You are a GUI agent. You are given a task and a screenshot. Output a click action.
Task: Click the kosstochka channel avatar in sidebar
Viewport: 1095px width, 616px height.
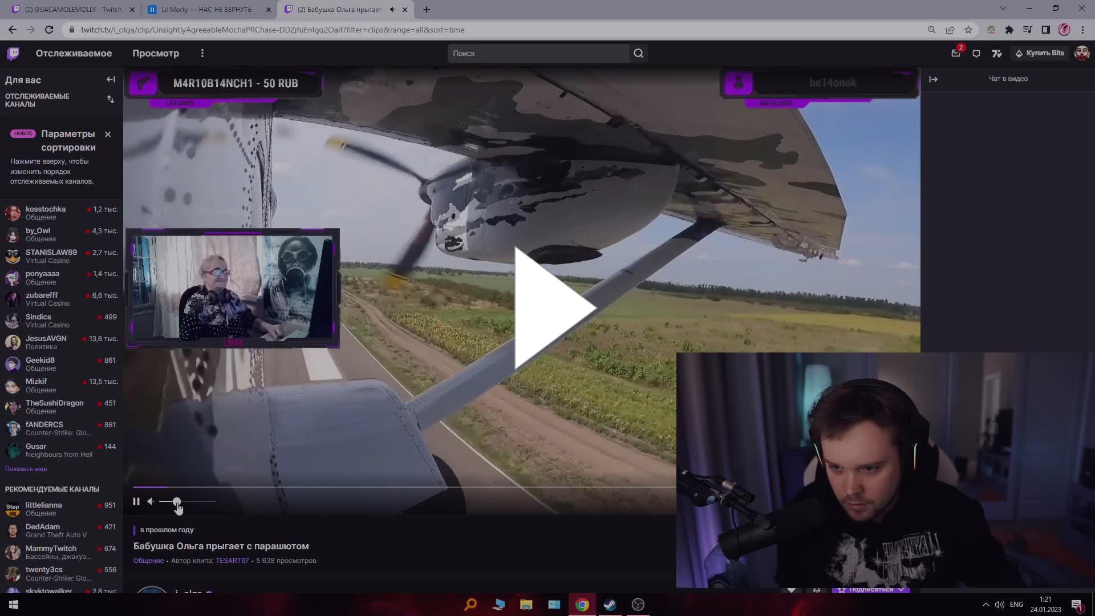pos(13,213)
